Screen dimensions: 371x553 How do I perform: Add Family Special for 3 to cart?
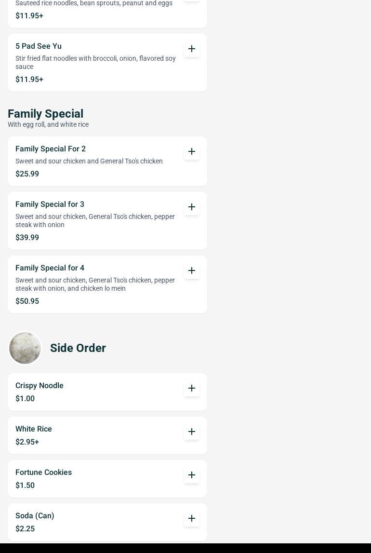click(x=192, y=207)
